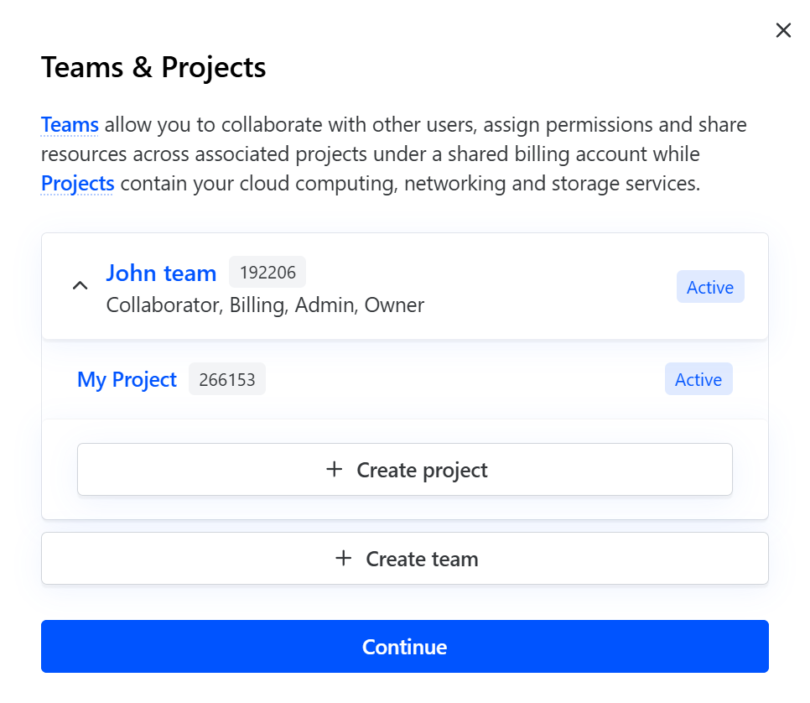Click the plus icon in Create project
This screenshot has width=810, height=703.
point(335,469)
